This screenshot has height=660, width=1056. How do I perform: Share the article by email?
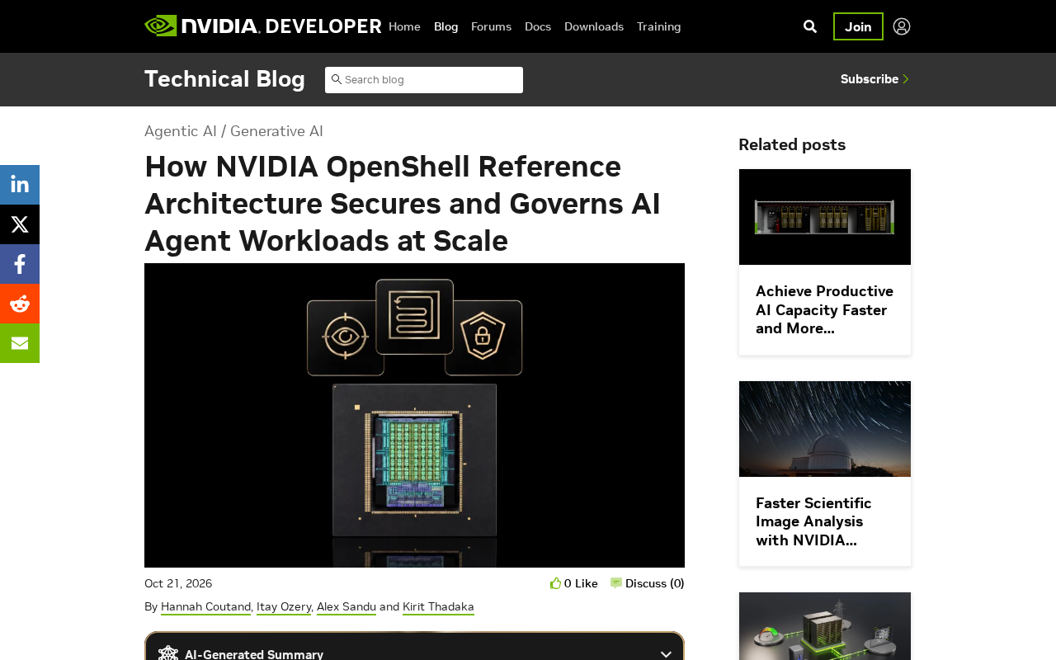[20, 343]
